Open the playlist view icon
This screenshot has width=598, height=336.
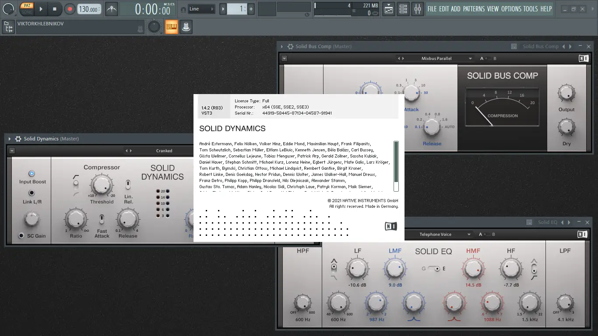[388, 9]
